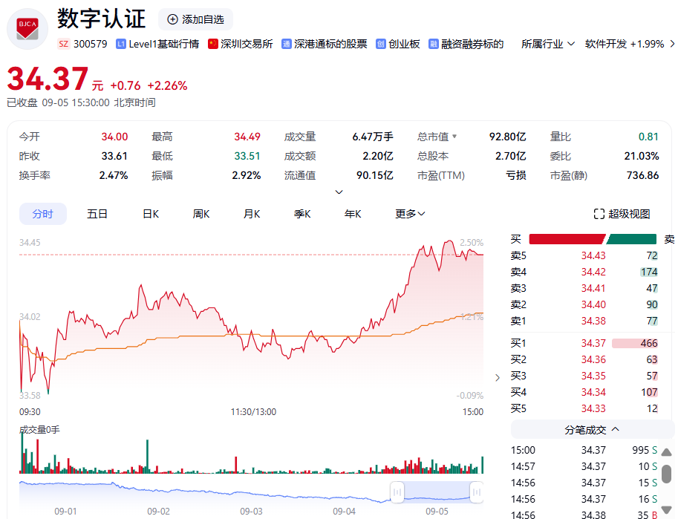Expand more stats using chevron below table

[339, 192]
